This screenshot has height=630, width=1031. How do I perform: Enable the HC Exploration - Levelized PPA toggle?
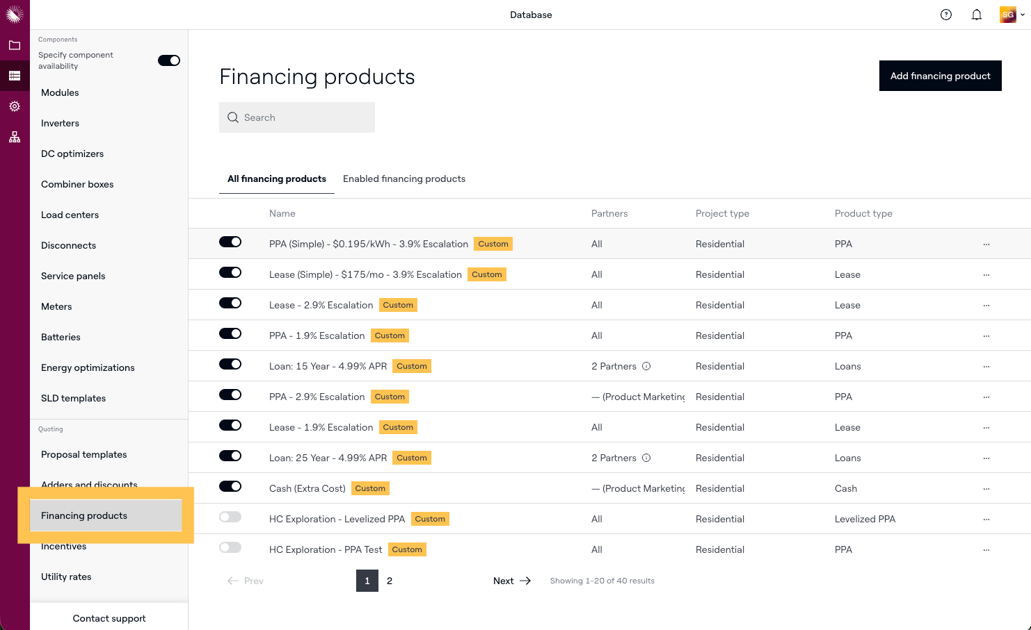point(230,517)
